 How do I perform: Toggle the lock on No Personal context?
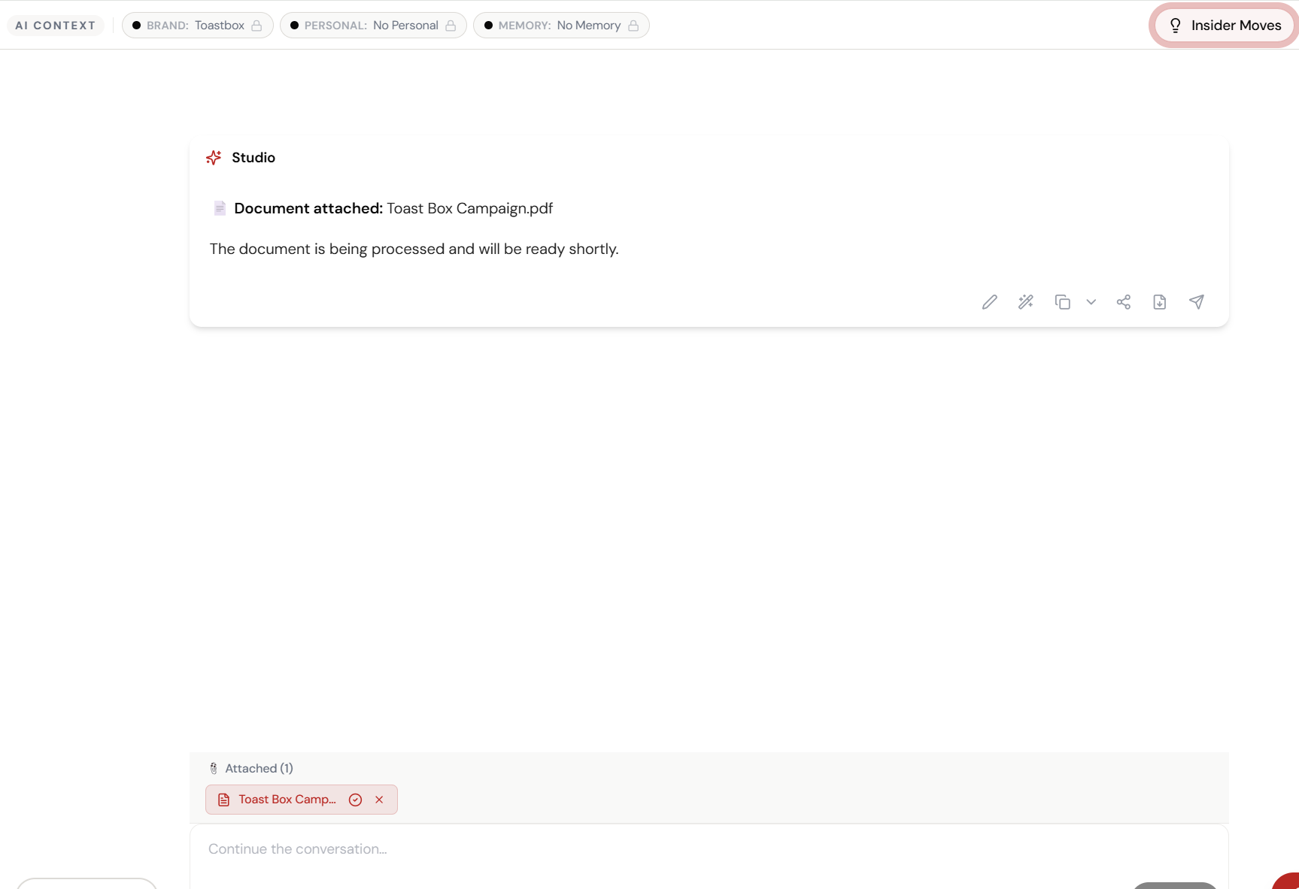[x=451, y=25]
